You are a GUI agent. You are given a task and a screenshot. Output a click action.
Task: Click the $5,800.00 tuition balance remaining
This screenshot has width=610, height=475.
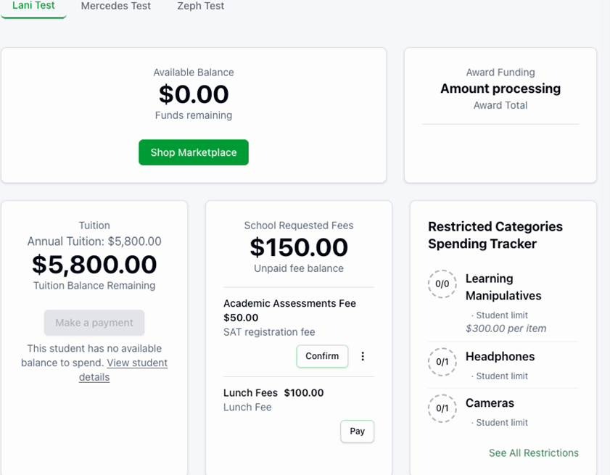94,265
